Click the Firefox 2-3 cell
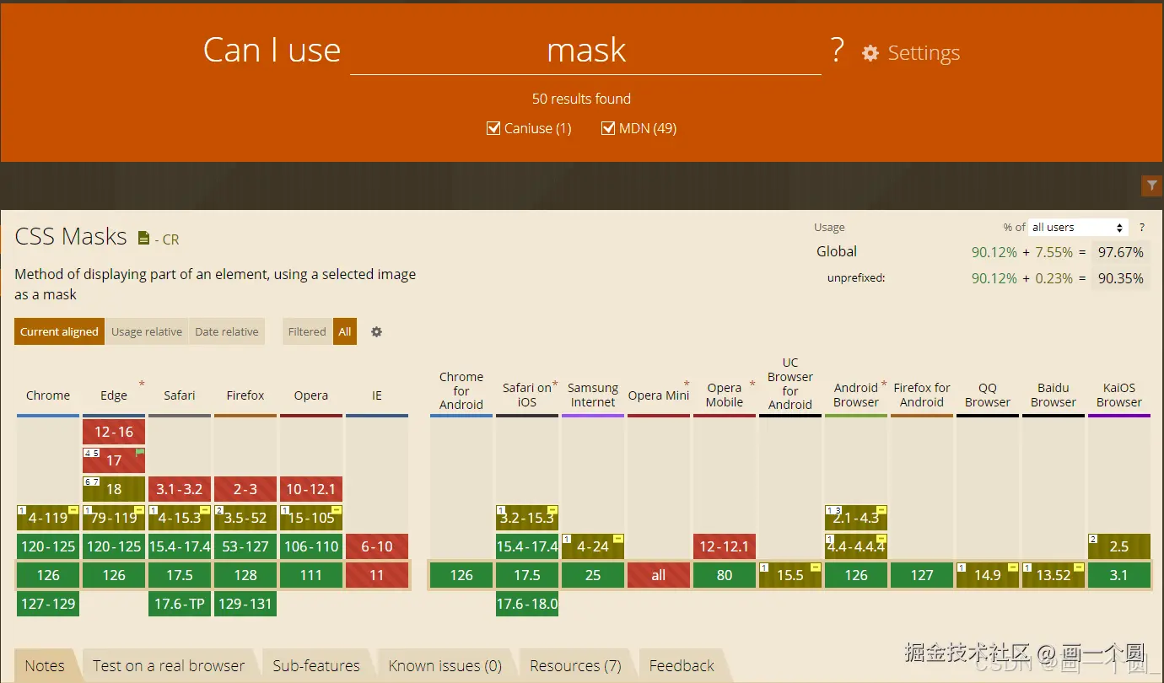Screen dimensions: 1164x683 click(x=245, y=489)
